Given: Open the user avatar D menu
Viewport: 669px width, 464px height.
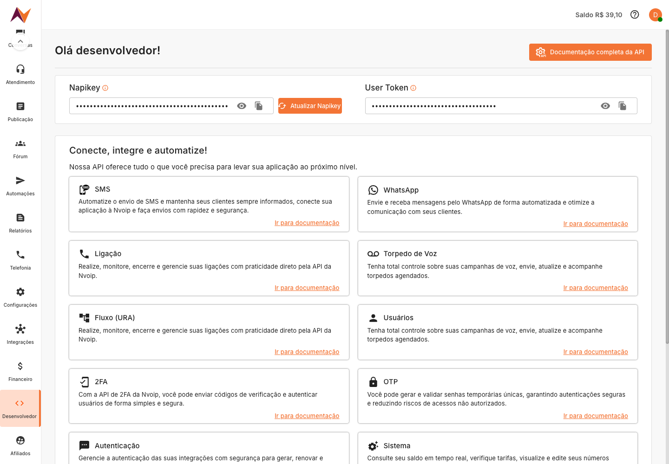Looking at the screenshot, I should [656, 15].
